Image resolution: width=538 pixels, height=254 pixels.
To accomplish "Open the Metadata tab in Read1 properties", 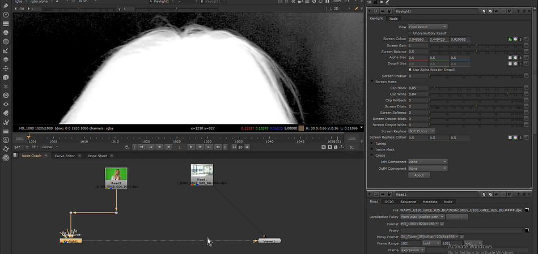I will pos(430,201).
